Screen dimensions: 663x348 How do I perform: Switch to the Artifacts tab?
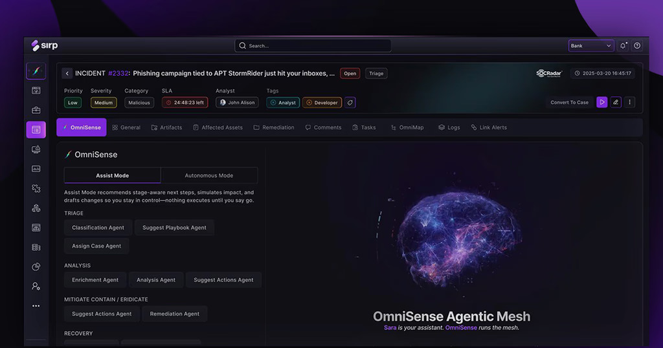click(x=166, y=127)
